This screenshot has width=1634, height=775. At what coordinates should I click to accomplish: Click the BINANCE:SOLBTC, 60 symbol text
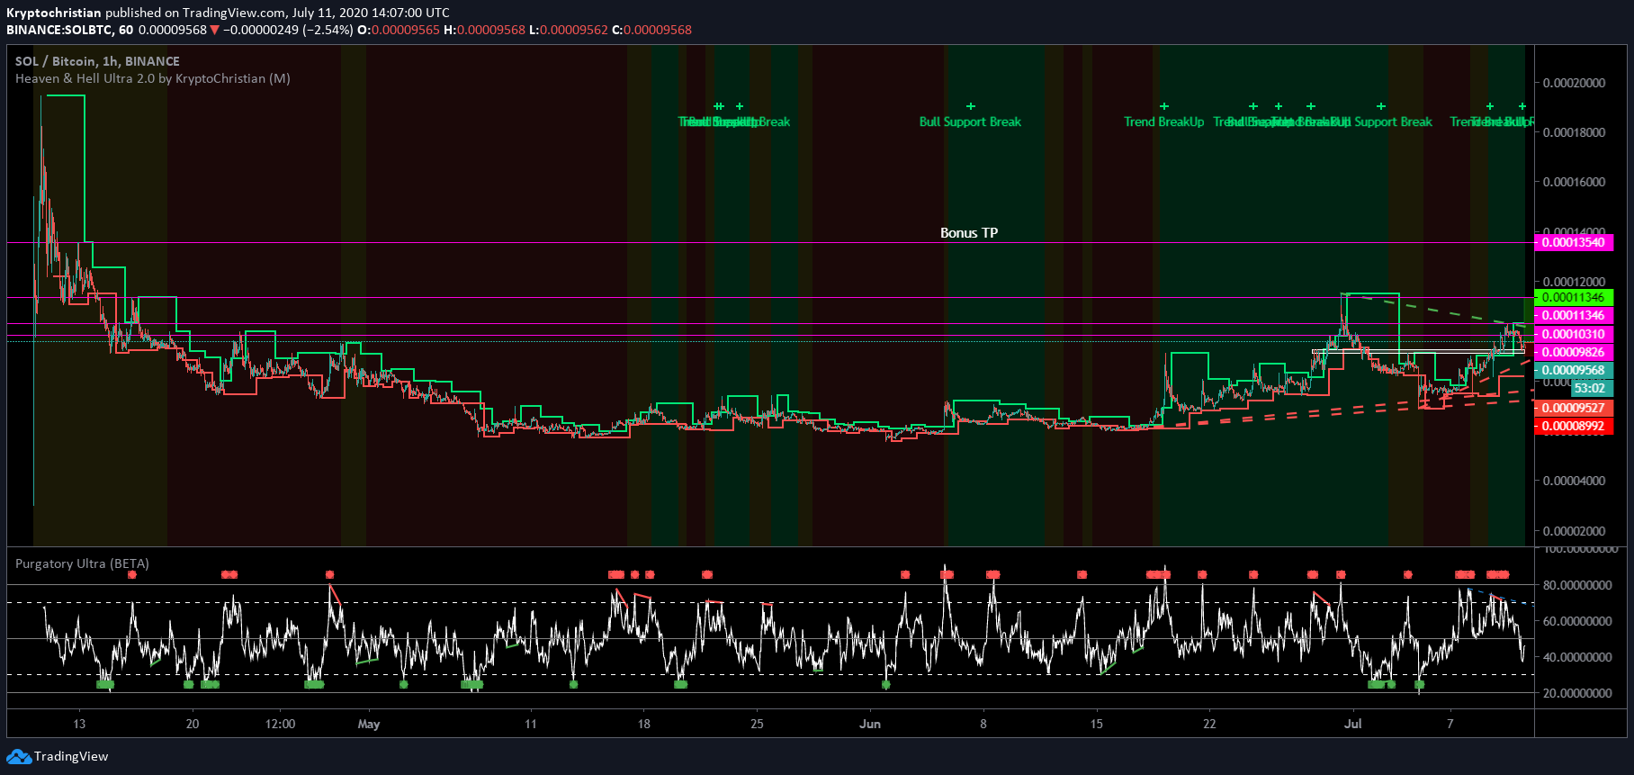(70, 30)
